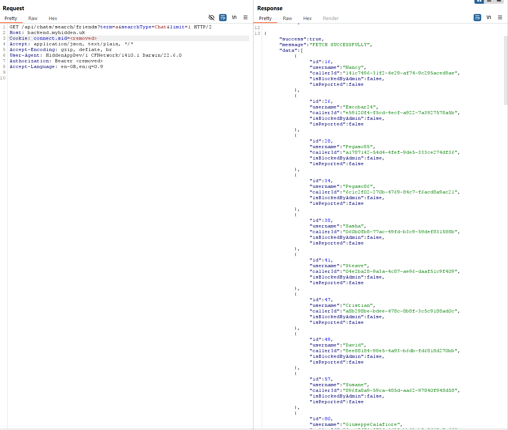Viewport: 508px width, 430px height.
Task: Click the Host: backend.myhidden.uk header line
Action: [x=47, y=32]
